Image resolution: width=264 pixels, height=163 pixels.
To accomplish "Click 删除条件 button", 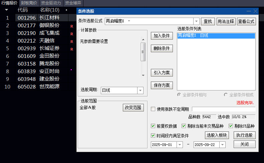I will click(162, 48).
